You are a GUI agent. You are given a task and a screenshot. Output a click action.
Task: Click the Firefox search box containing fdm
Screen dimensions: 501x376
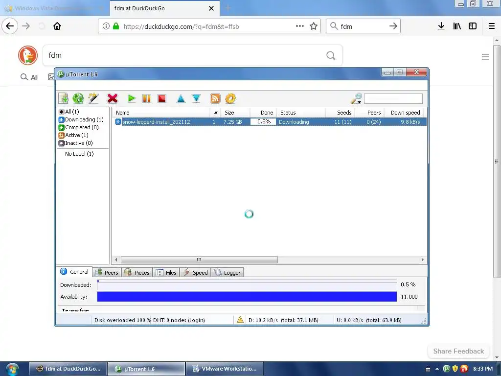(x=364, y=26)
